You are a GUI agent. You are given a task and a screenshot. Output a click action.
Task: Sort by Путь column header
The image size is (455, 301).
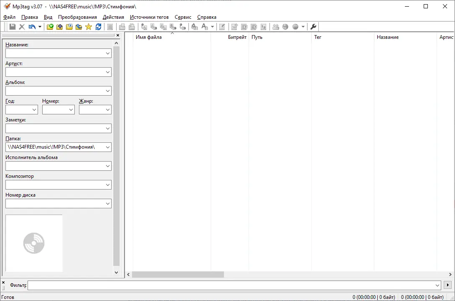point(280,37)
